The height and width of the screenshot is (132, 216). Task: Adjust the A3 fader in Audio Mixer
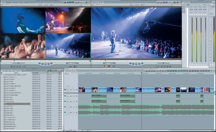[199, 34]
